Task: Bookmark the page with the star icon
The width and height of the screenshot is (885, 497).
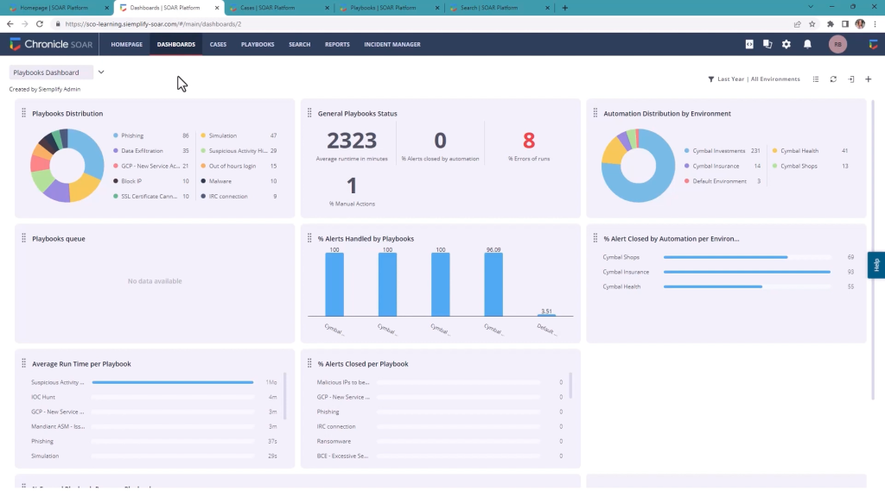Action: (x=812, y=24)
